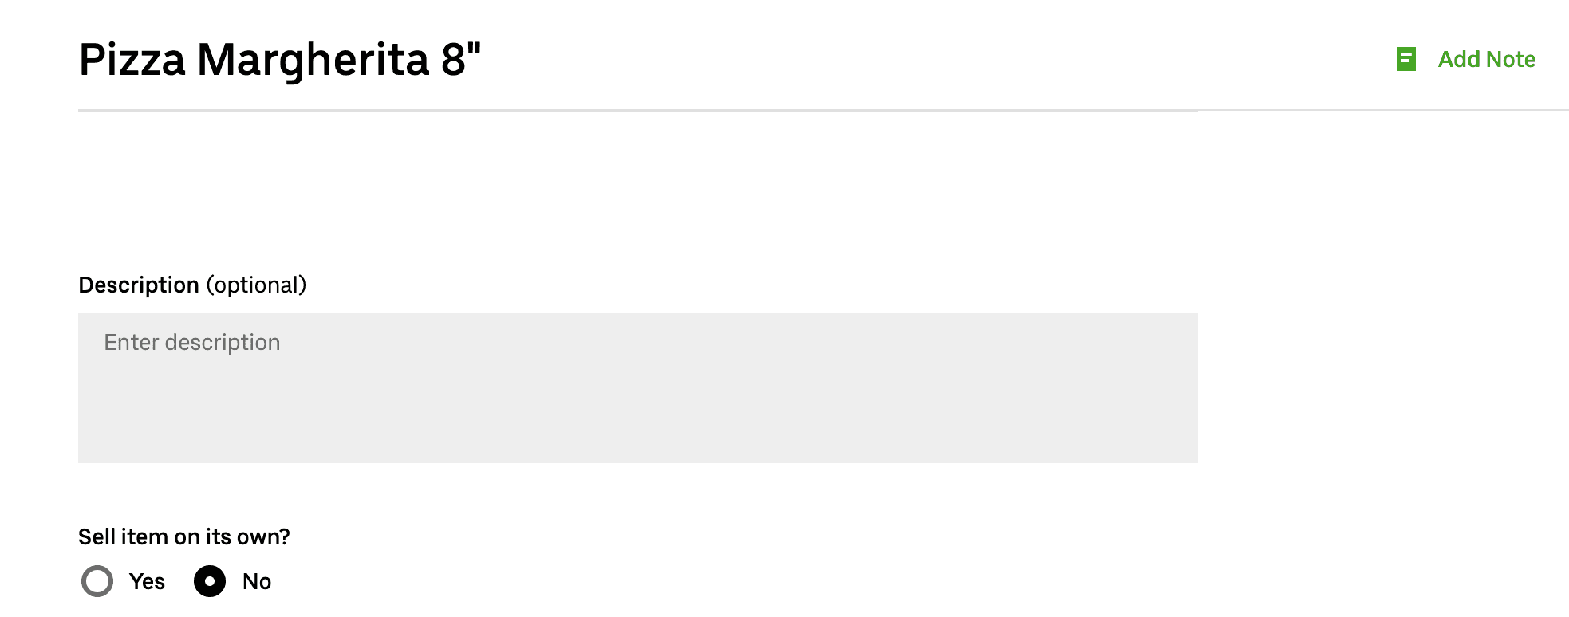
Task: Select "No" for sell item on its own
Action: (210, 581)
